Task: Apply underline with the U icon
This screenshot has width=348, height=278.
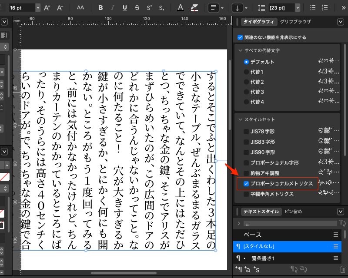Action: pos(125,8)
